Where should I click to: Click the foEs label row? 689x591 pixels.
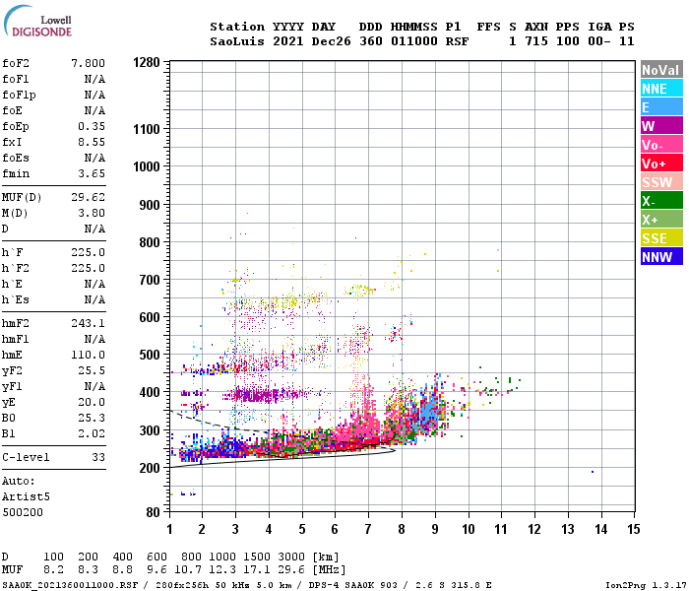(x=53, y=159)
